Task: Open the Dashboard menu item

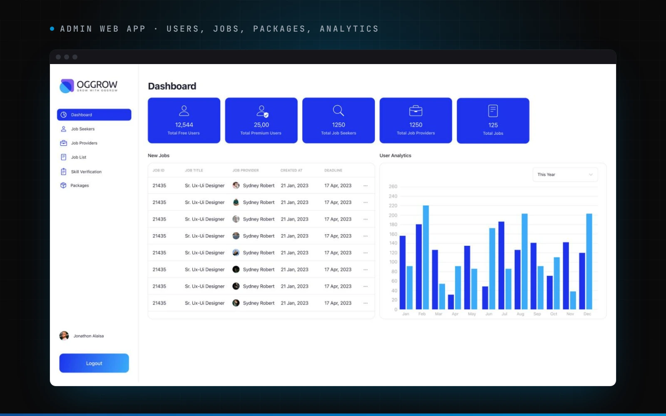Action: coord(94,115)
